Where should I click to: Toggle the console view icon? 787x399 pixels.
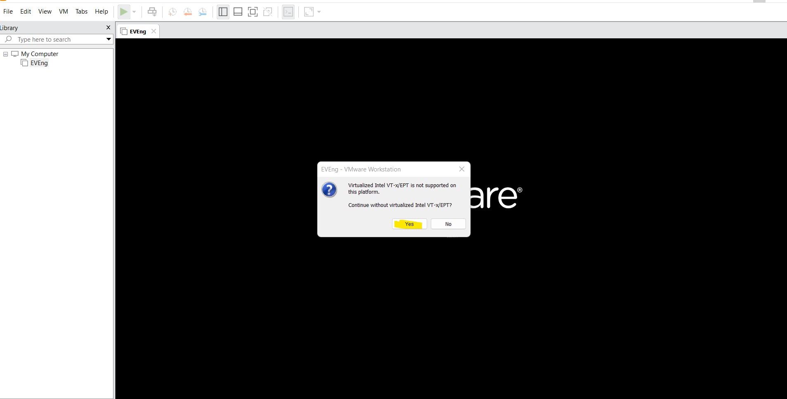288,12
